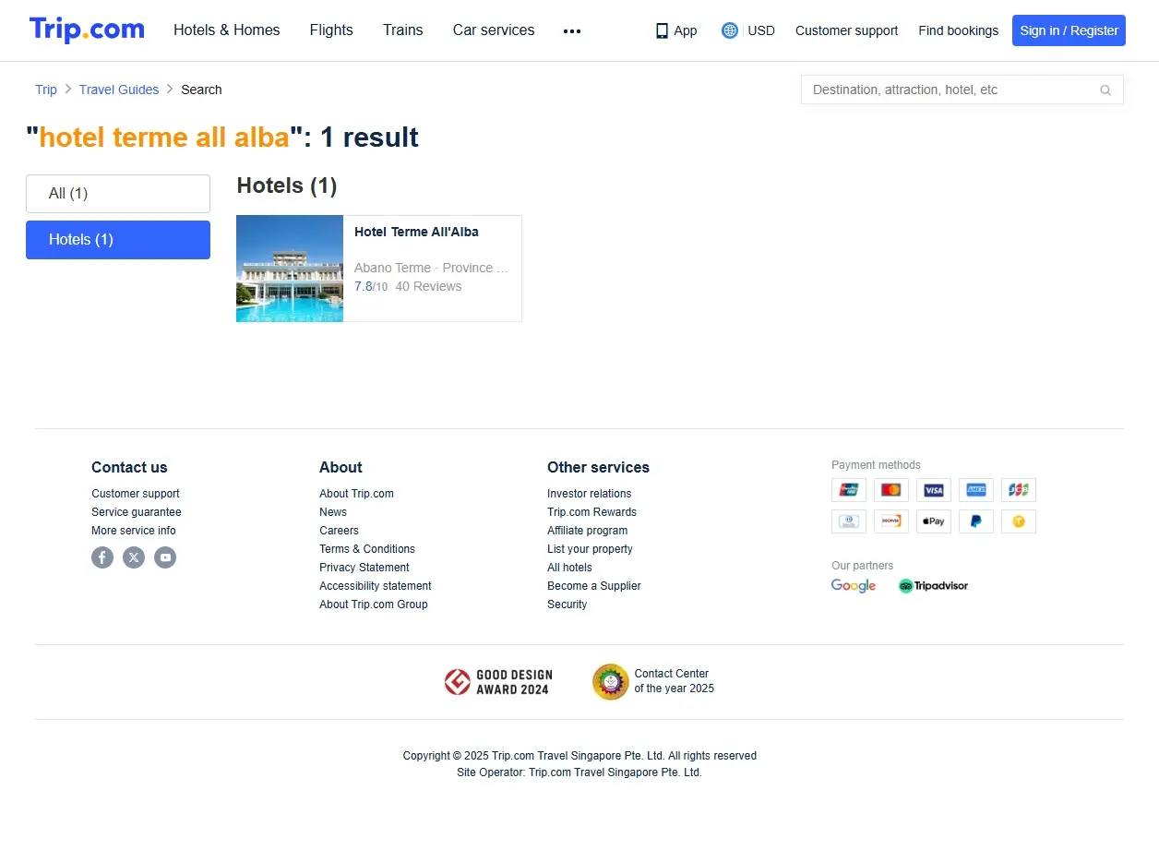Click the Good Design Award 2024 badge
Screen dimensions: 1159x850
497,682
